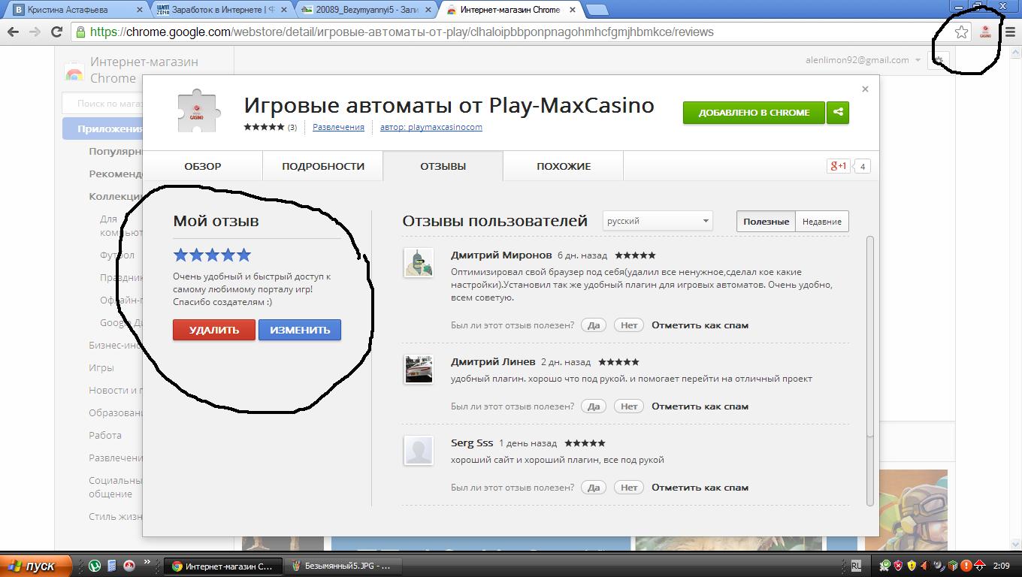Click the g+1 button
1022x577 pixels.
coord(838,166)
